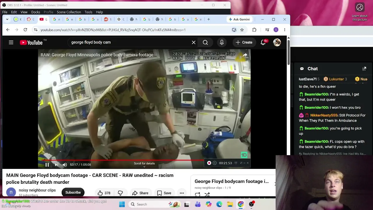Image resolution: width=373 pixels, height=210 pixels.
Task: Skip to the next video in playlist
Action: pos(56,164)
